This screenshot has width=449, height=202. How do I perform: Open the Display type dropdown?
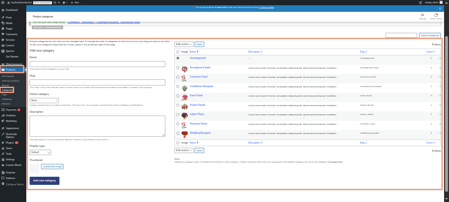pyautogui.click(x=40, y=152)
